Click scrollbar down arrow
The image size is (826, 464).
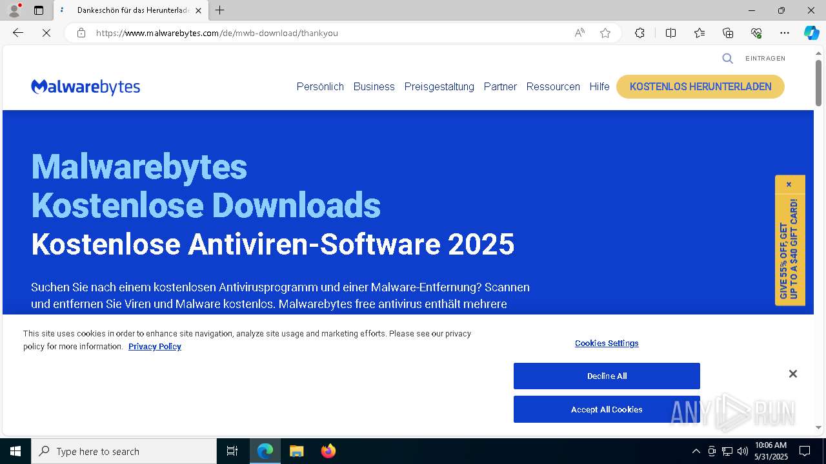[818, 427]
